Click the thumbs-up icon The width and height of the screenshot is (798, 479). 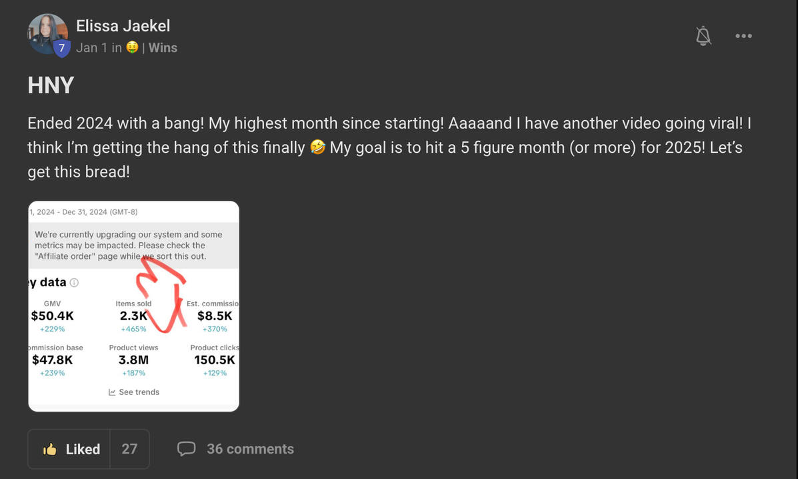tap(50, 450)
